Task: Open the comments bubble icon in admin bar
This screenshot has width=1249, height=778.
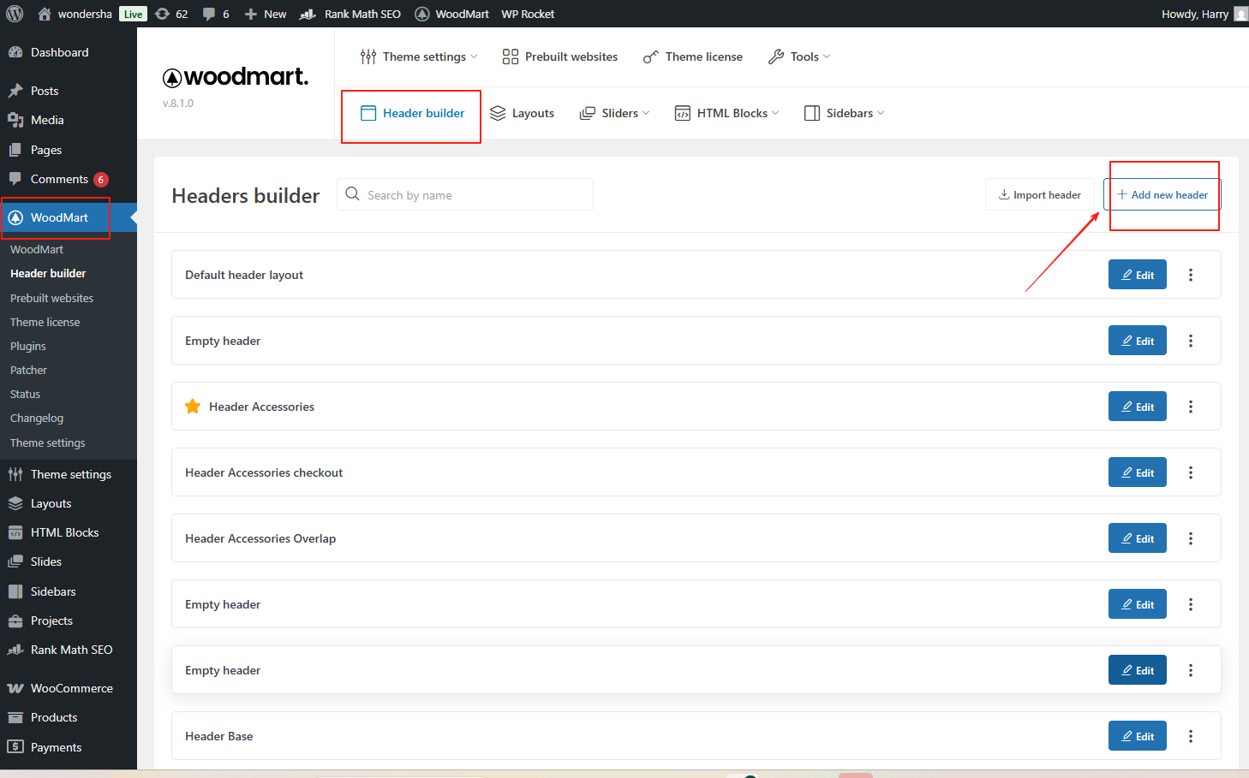Action: (209, 14)
